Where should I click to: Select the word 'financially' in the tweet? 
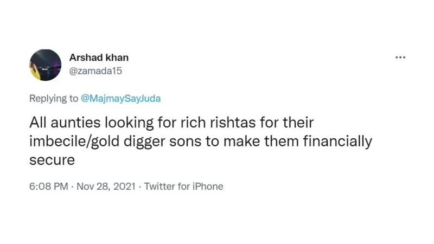tap(337, 142)
